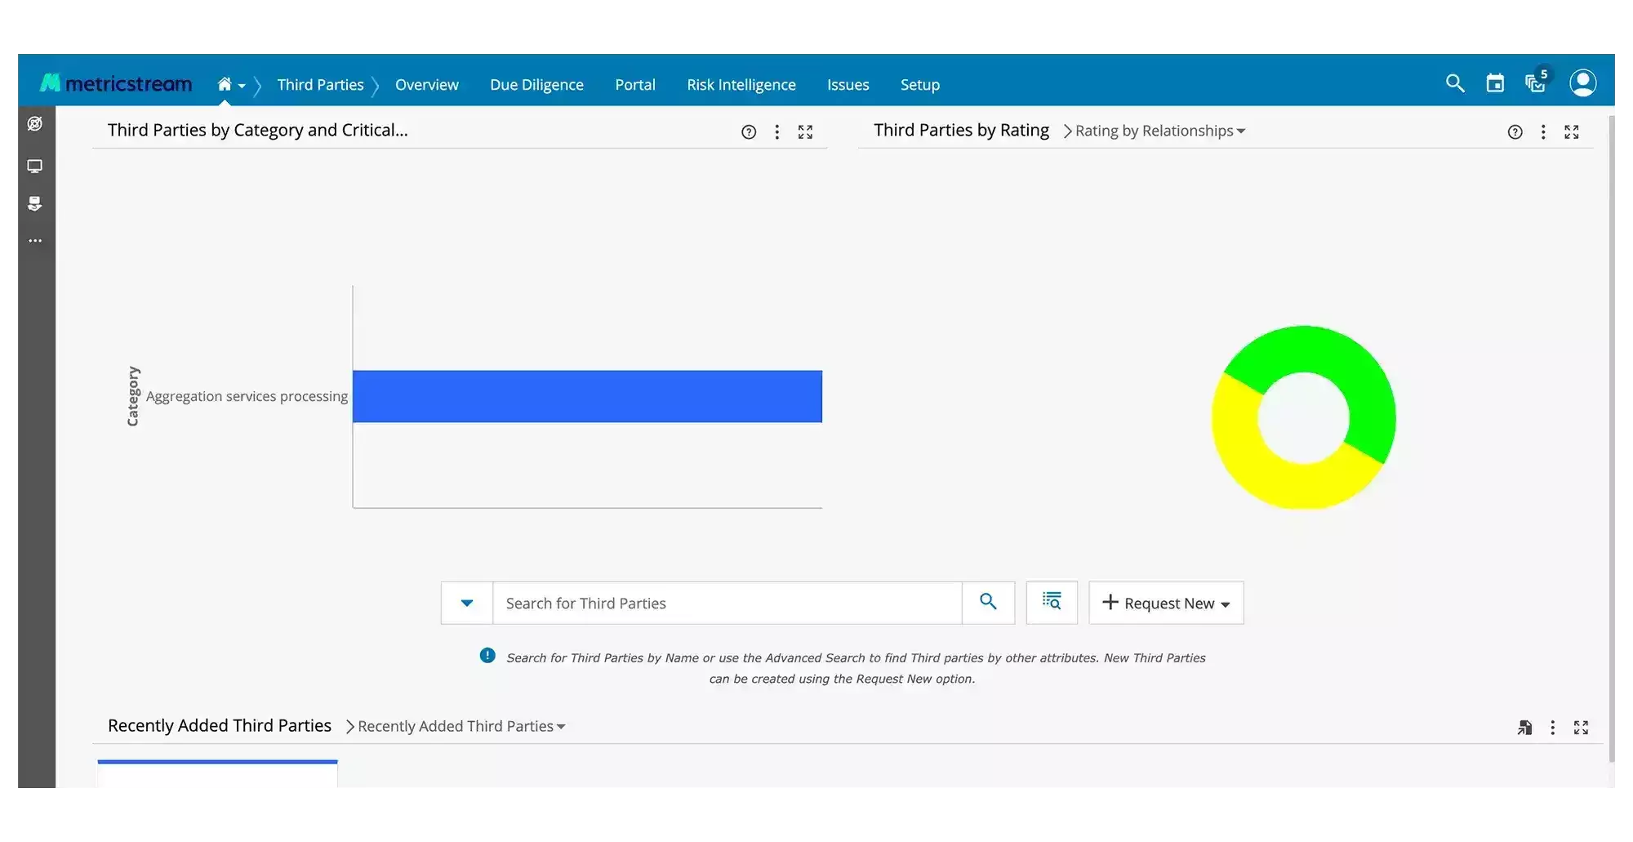Open the home icon in navigation bar
This screenshot has height=842, width=1633.
(x=225, y=83)
